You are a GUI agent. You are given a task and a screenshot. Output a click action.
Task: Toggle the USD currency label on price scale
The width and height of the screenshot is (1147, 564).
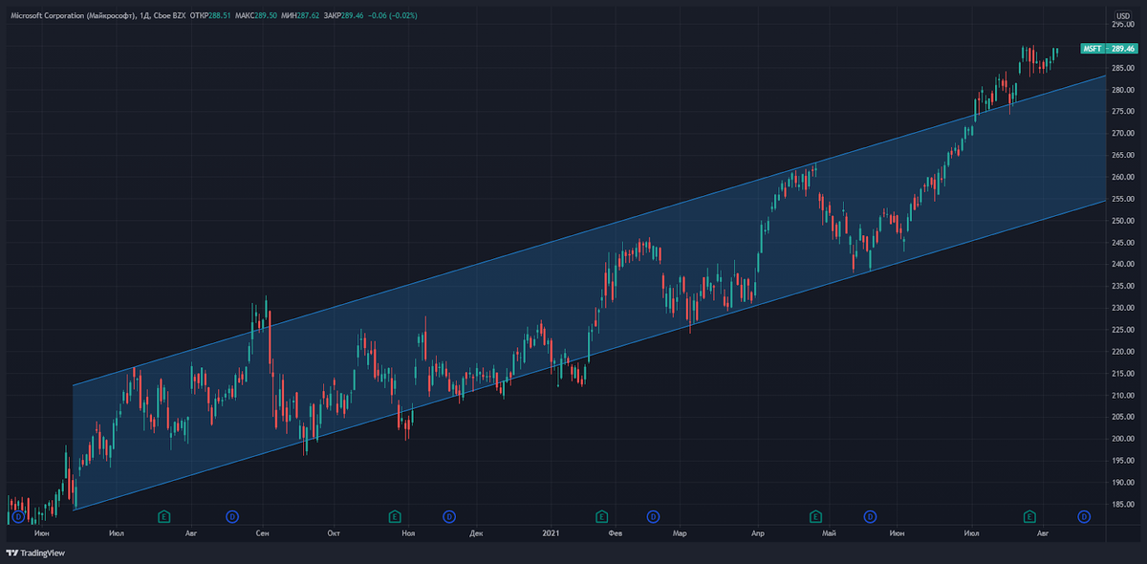pyautogui.click(x=1125, y=13)
